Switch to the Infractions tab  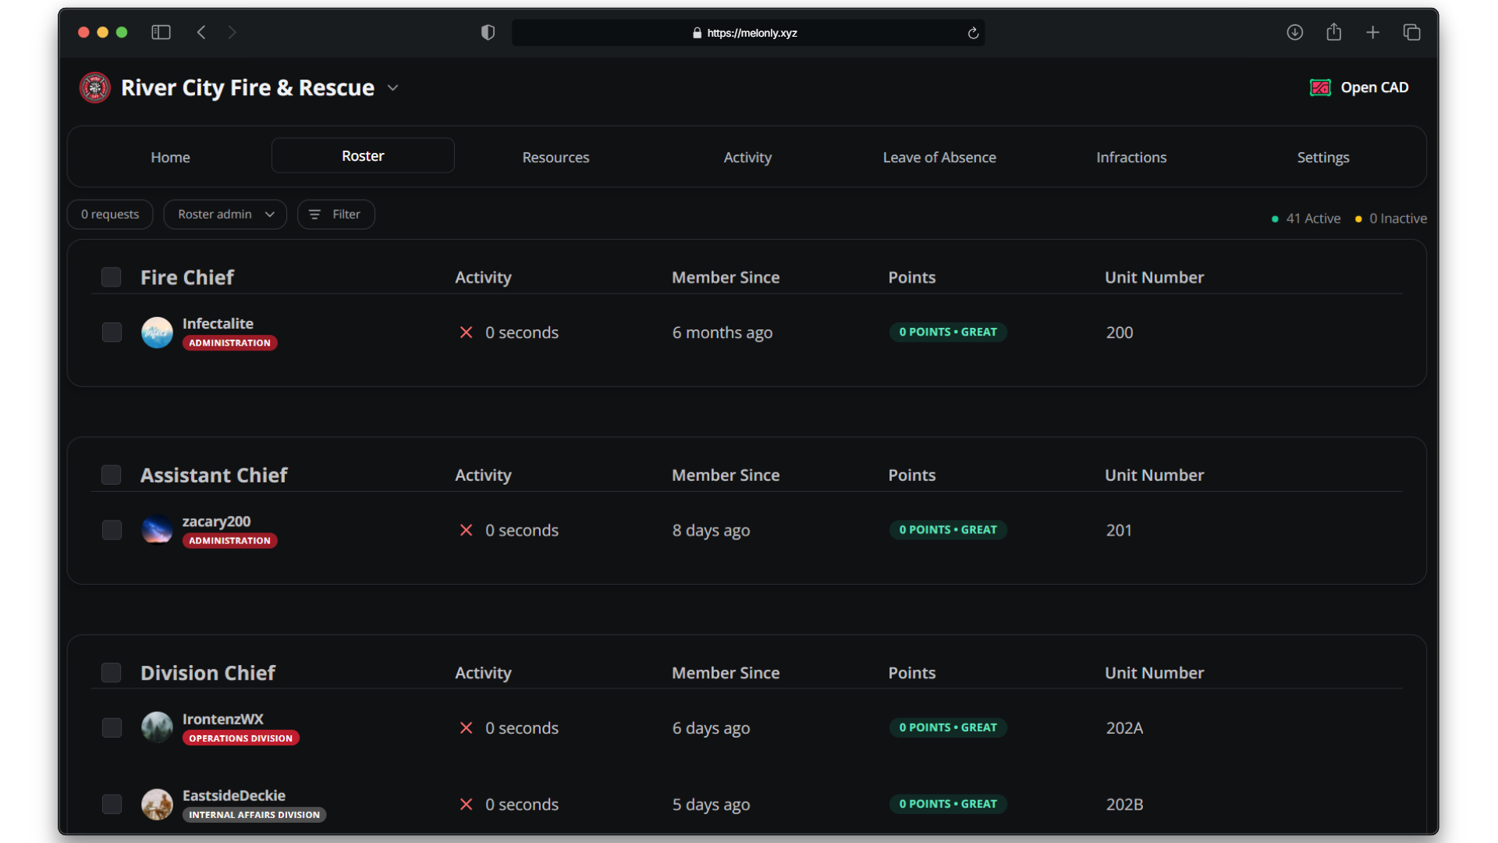[x=1131, y=157]
